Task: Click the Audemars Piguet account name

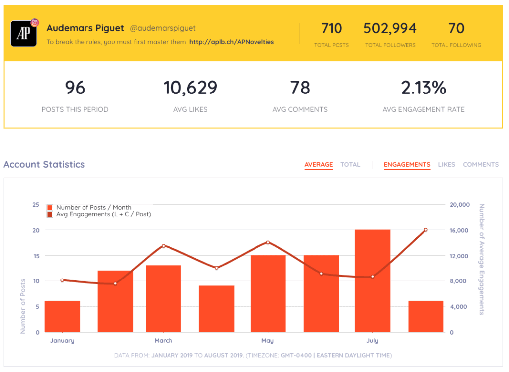Action: (85, 28)
